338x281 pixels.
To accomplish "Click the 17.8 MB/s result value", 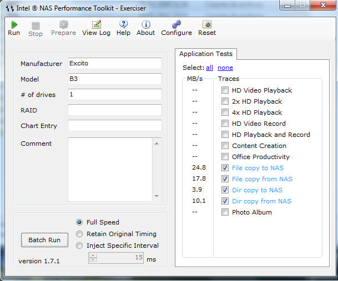I will [x=199, y=178].
